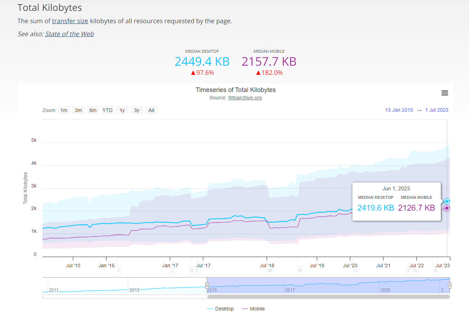This screenshot has width=469, height=315.
Task: Click the Jul '21 x-axis label
Action: [x=383, y=265]
